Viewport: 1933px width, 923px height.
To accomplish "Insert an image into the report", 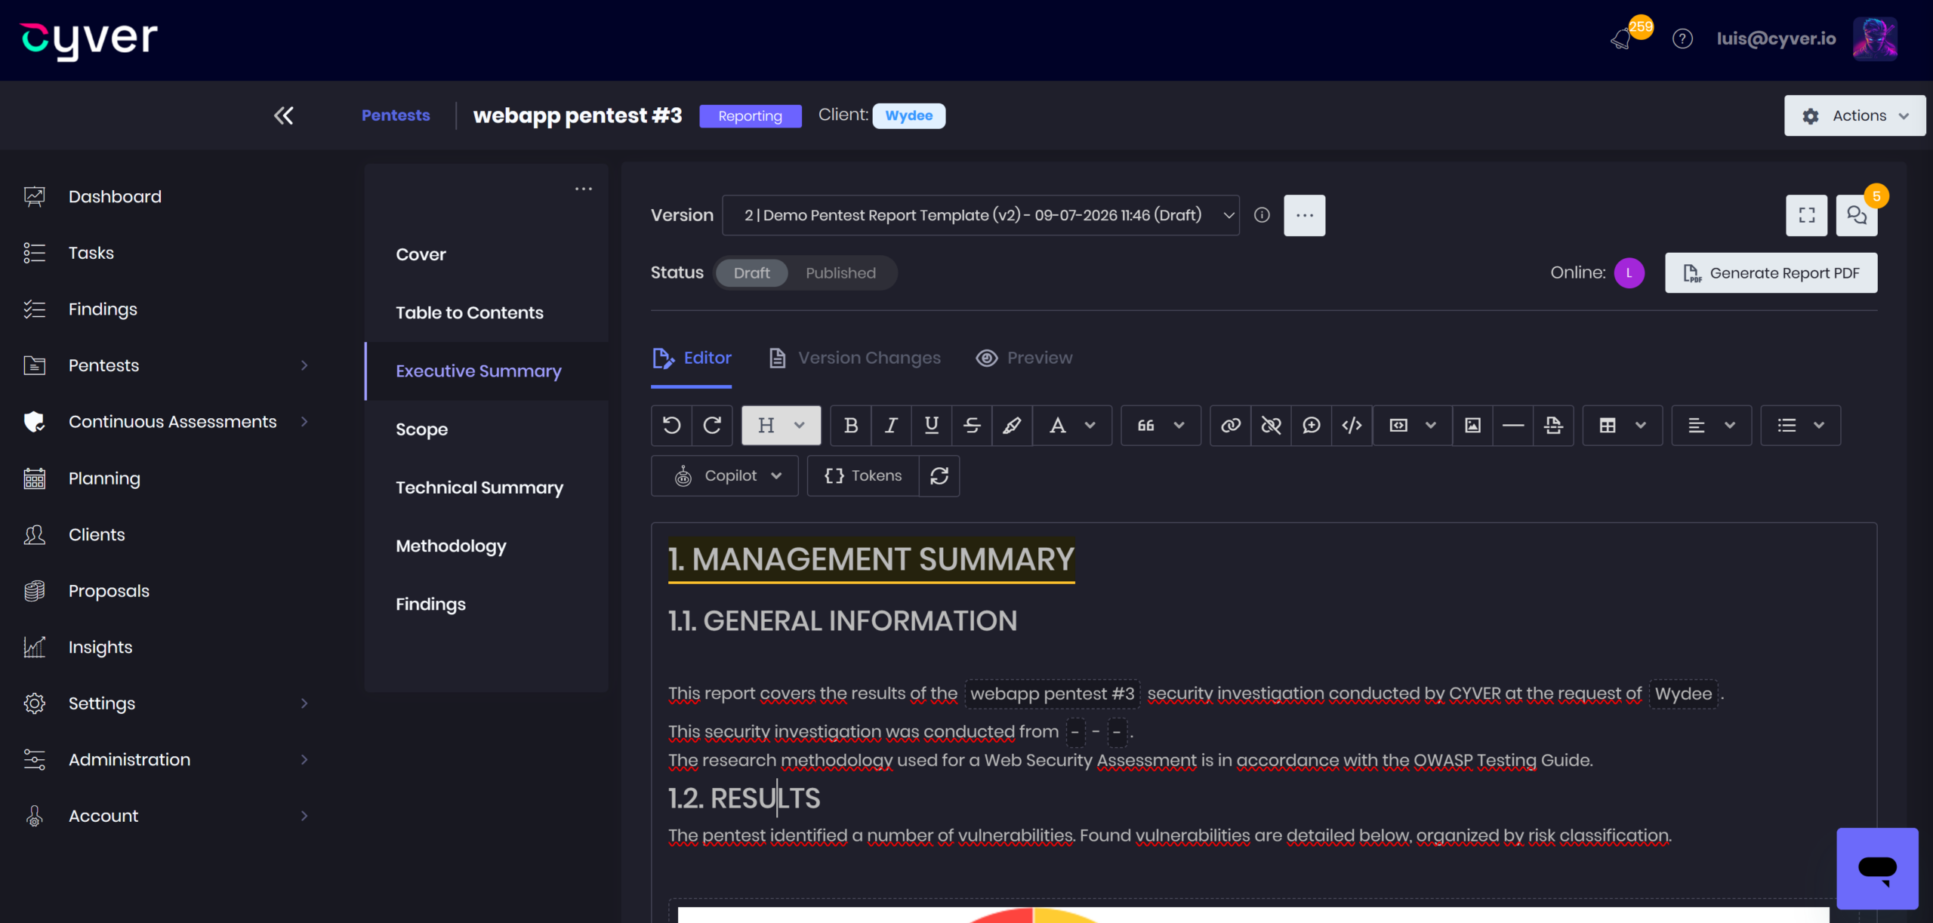I will tap(1472, 426).
